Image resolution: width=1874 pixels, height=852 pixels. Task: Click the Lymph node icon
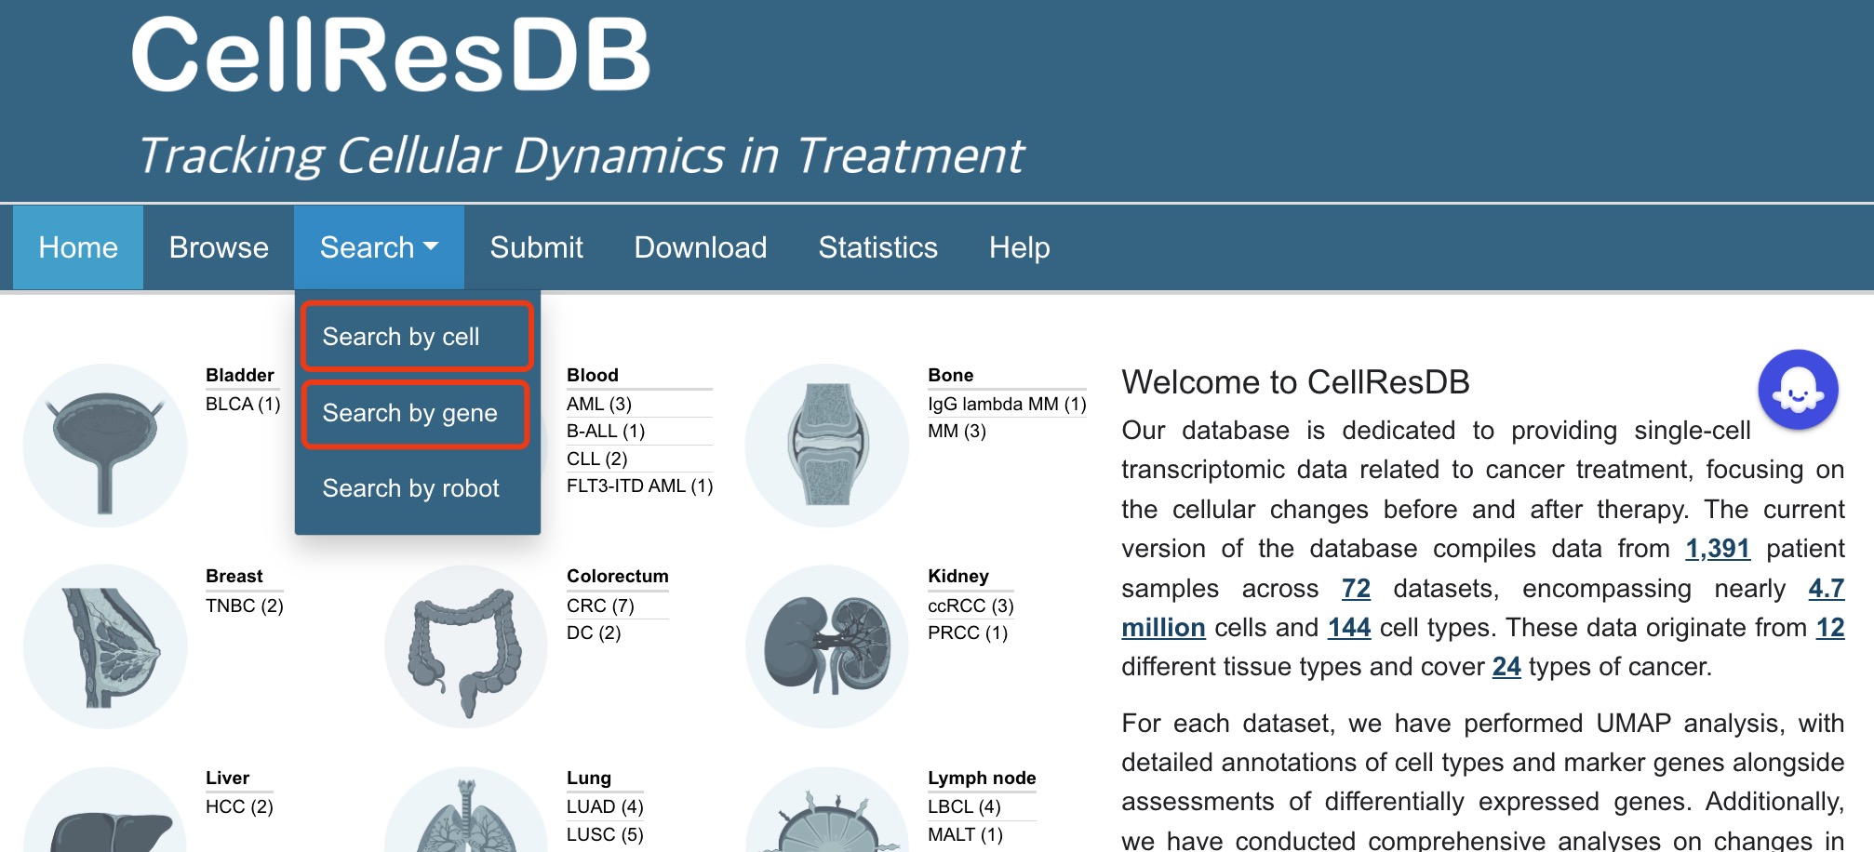[827, 810]
